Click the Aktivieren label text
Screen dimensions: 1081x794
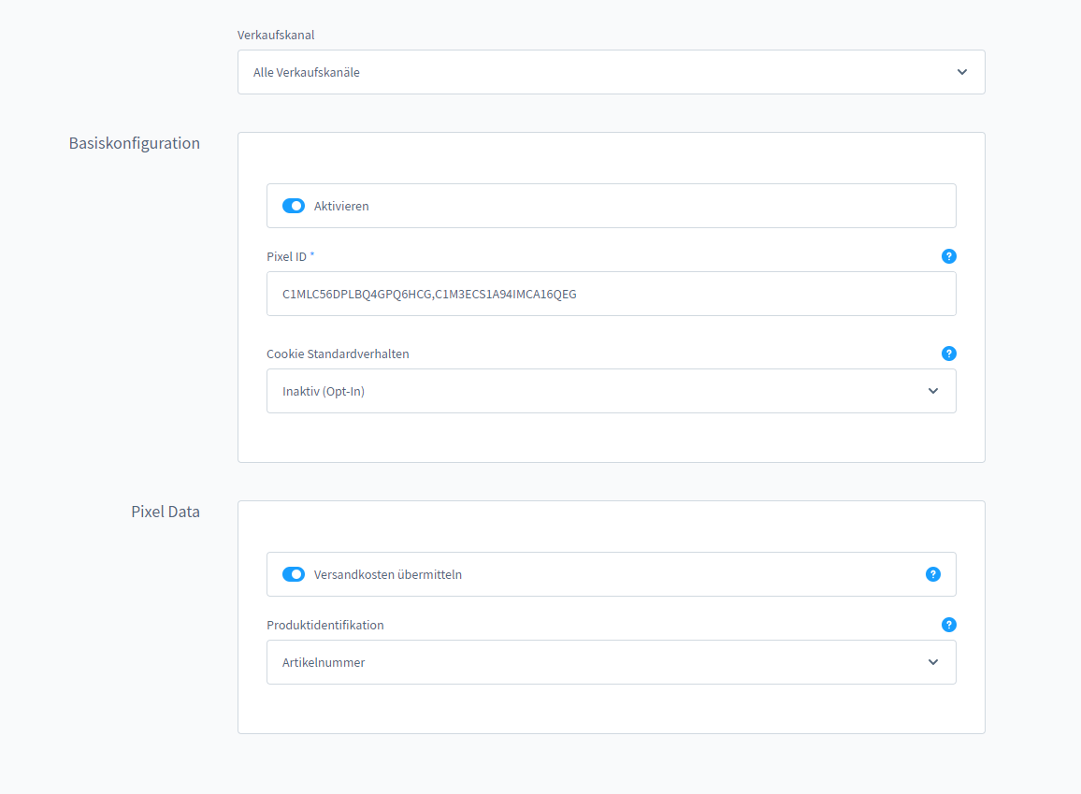pyautogui.click(x=341, y=206)
